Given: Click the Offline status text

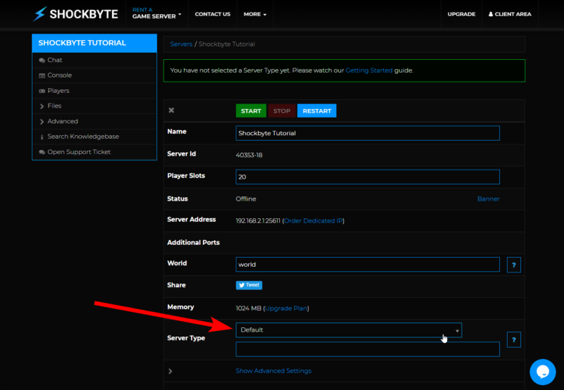Looking at the screenshot, I should point(246,199).
